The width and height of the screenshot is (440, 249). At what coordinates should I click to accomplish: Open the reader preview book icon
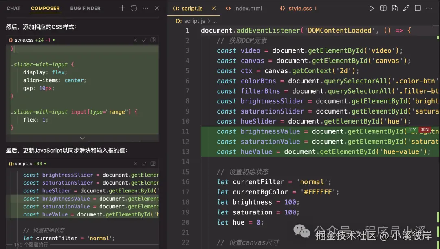(383, 8)
